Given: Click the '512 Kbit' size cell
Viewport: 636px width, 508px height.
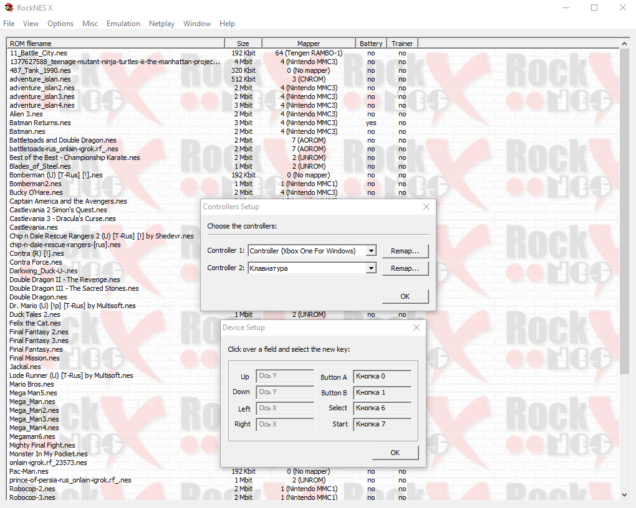Looking at the screenshot, I should (243, 80).
